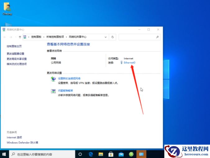Click the troubleshooter icon
The width and height of the screenshot is (210, 158).
pyautogui.click(x=53, y=91)
